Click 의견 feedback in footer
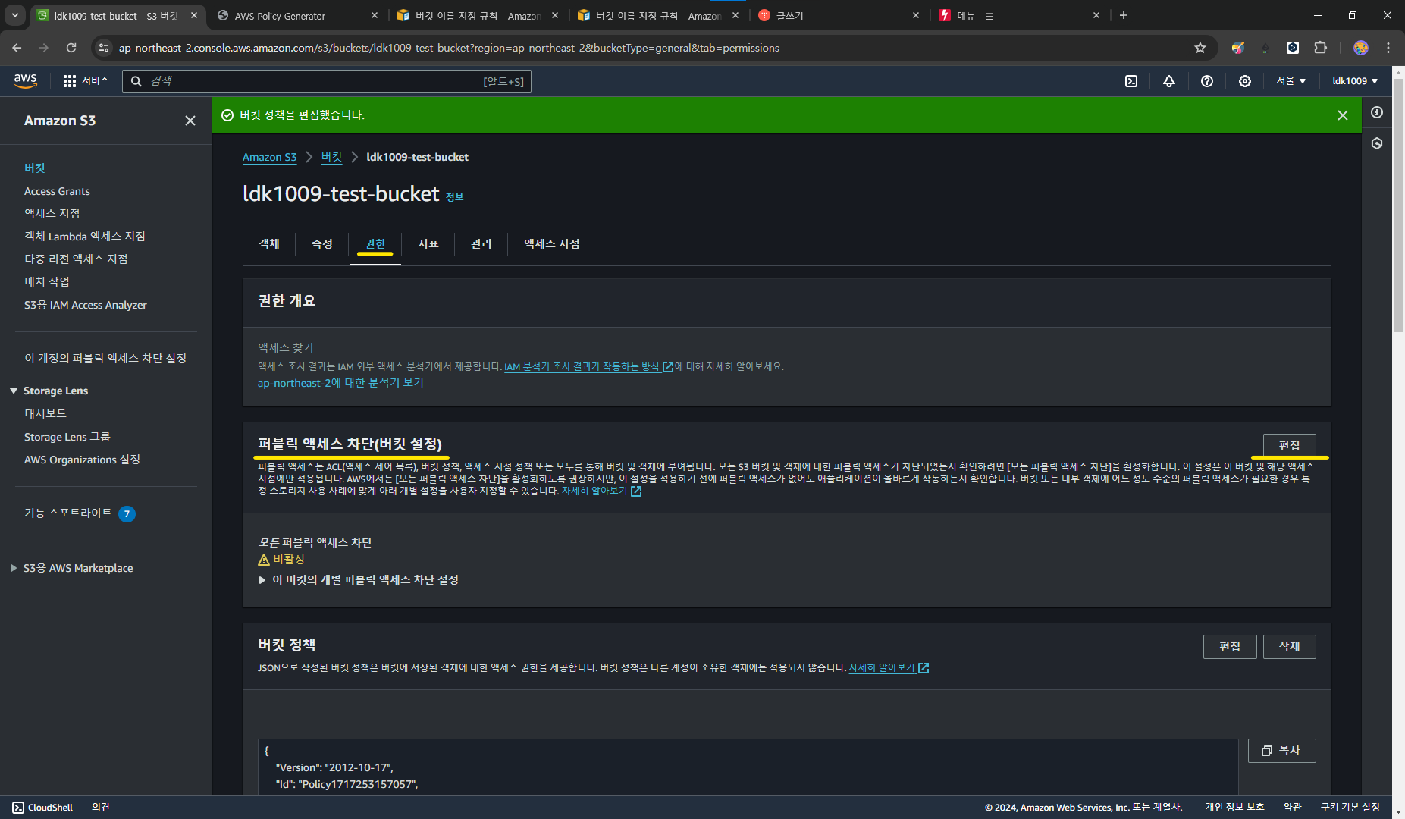 coord(101,808)
